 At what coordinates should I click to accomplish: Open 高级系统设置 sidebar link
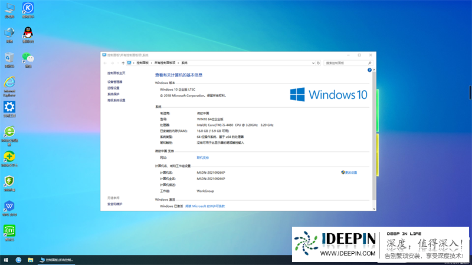coord(116,100)
